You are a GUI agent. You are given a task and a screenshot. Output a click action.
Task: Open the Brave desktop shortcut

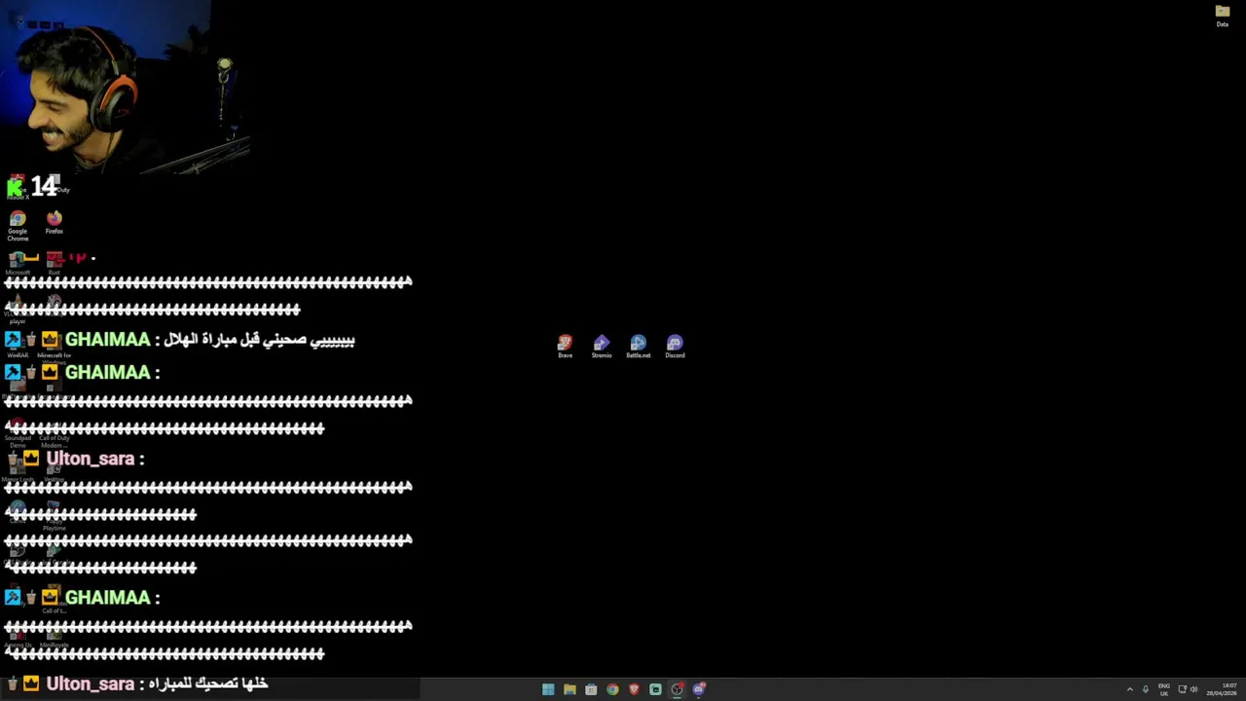(x=565, y=347)
